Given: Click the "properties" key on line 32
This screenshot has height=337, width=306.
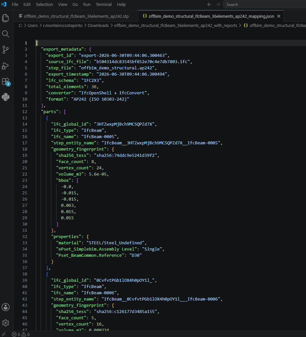Looking at the screenshot, I should [x=66, y=237].
